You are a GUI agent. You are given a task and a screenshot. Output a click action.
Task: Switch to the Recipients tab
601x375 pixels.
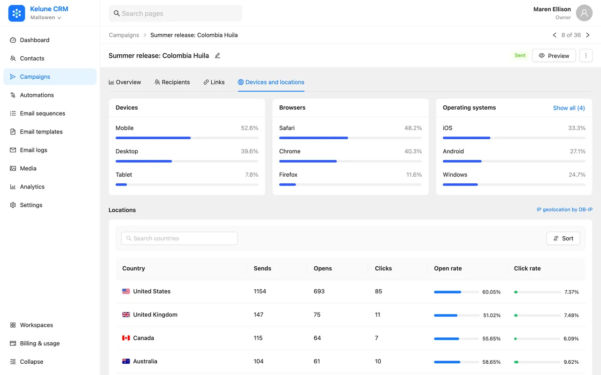coord(172,82)
